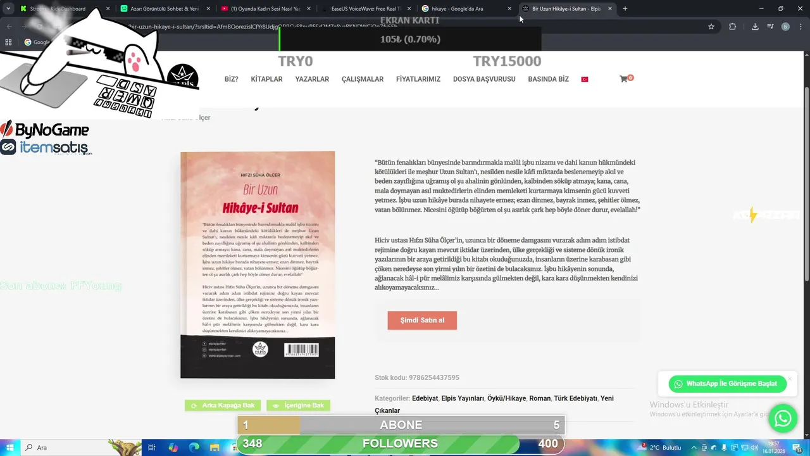The width and height of the screenshot is (810, 456).
Task: Close the Azar tab
Action: pos(207,9)
